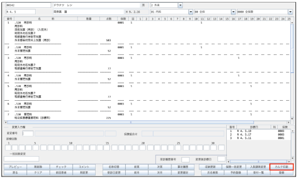
Task: Click the 剤変更 button
Action: pyautogui.click(x=84, y=173)
